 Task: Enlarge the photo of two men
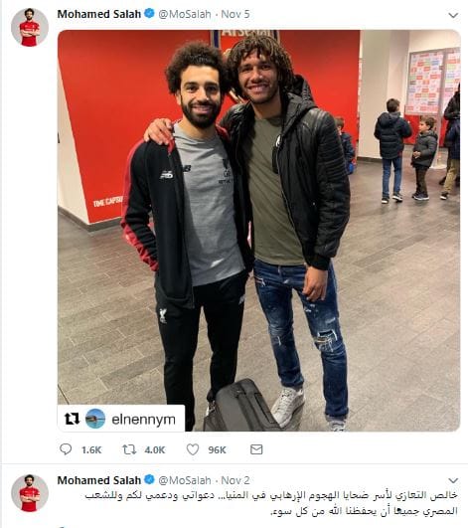pyautogui.click(x=258, y=231)
